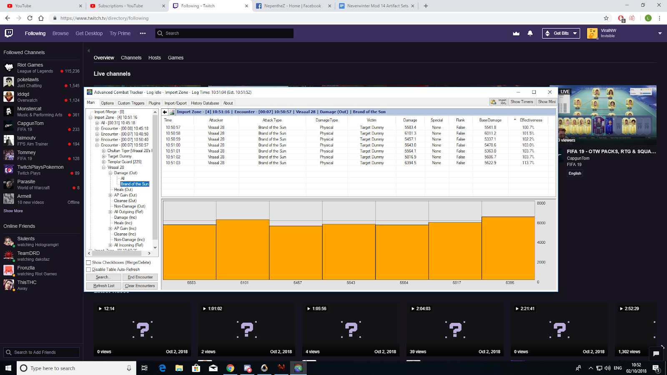Collapse the Damage (Out) tree node
This screenshot has width=667, height=375.
pos(111,173)
